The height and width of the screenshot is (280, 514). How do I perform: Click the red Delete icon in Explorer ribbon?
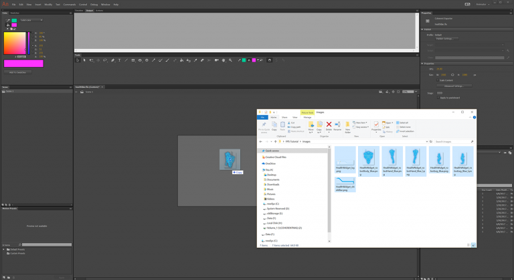[329, 125]
